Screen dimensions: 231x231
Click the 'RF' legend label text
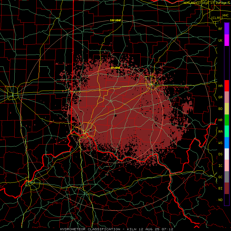220,29
